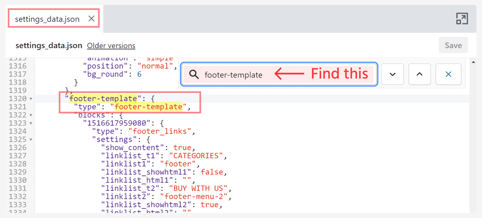This screenshot has height=218, width=482.
Task: Collapse code fold at line 1323
Action: (31, 123)
